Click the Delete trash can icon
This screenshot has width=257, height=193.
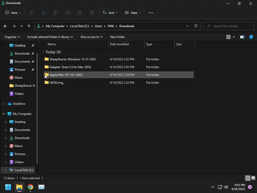pos(92,13)
